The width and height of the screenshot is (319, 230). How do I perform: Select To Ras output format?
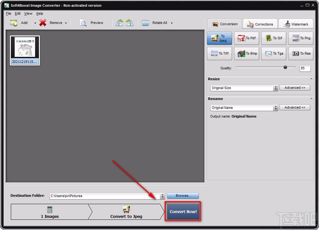[301, 53]
